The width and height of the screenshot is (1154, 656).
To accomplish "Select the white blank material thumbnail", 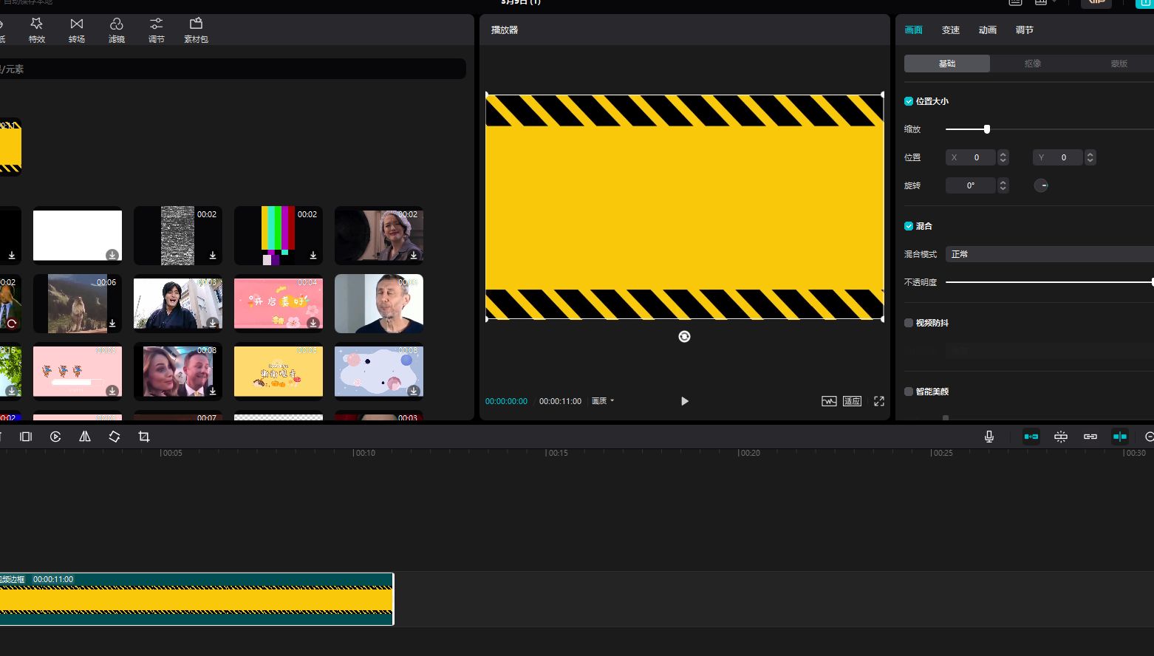I will coord(78,235).
